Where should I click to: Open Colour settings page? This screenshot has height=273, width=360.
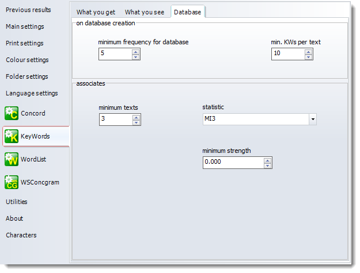coord(27,60)
